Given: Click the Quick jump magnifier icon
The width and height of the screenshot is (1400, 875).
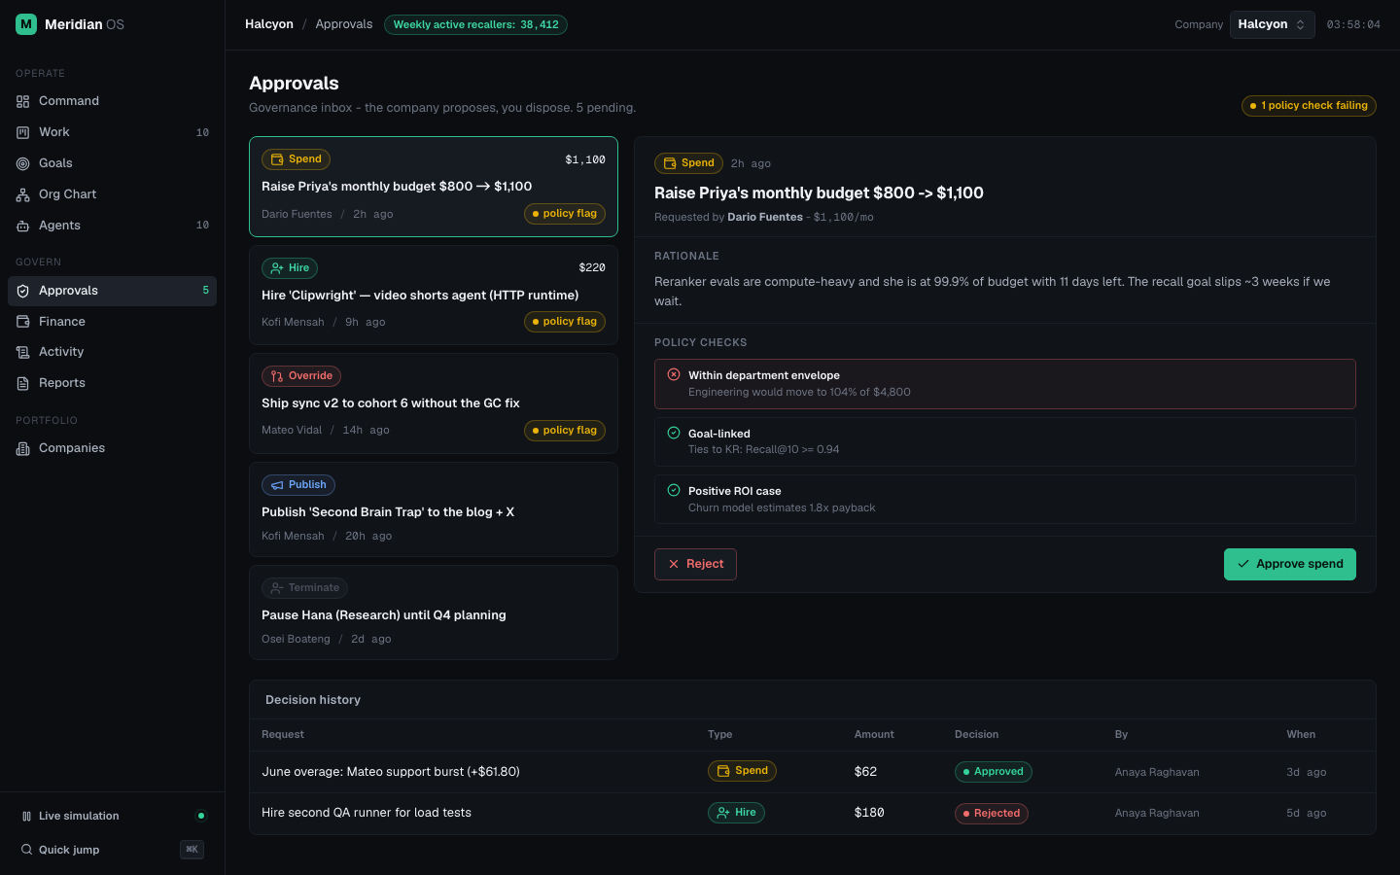Looking at the screenshot, I should (26, 850).
